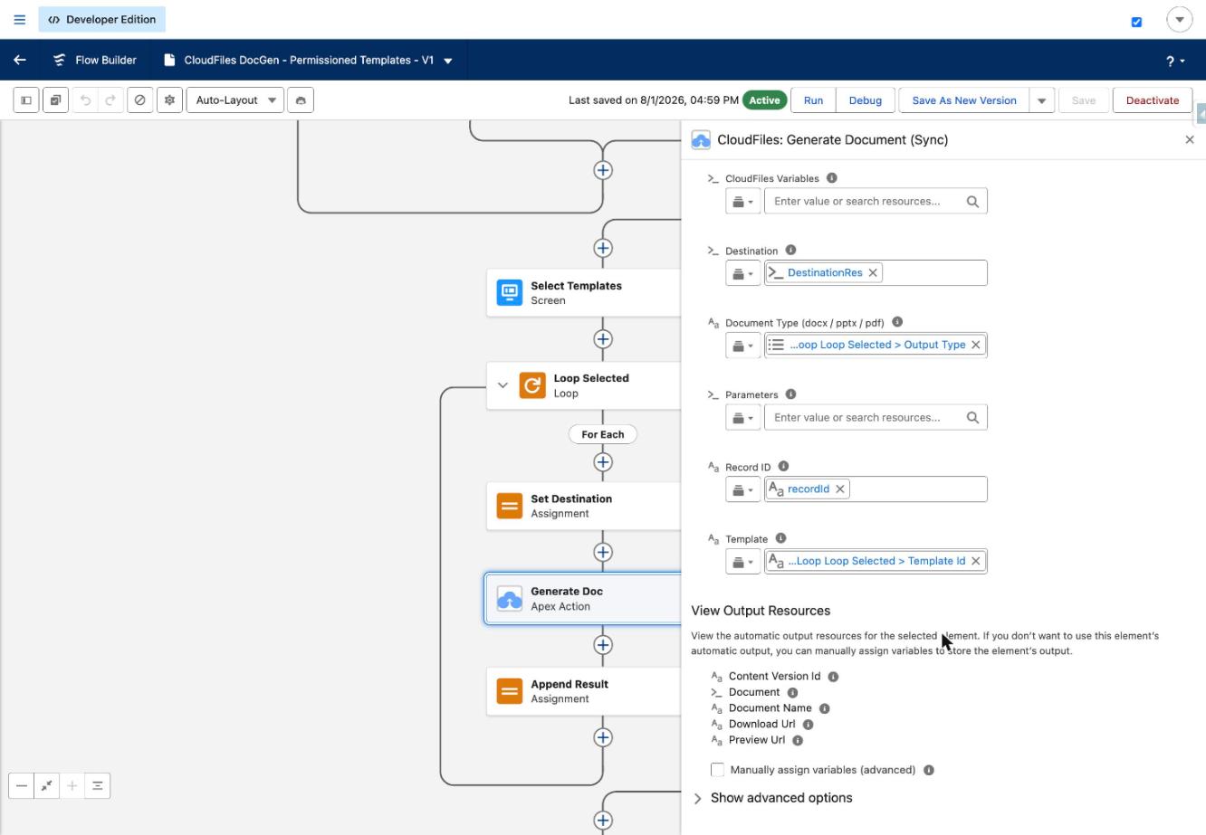Image resolution: width=1206 pixels, height=835 pixels.
Task: Toggle the toolbox sidebar icon
Action: coord(25,100)
